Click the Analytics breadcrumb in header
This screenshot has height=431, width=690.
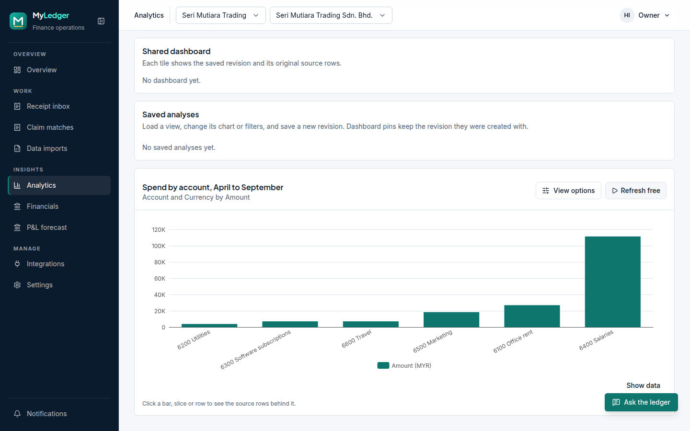click(x=149, y=15)
